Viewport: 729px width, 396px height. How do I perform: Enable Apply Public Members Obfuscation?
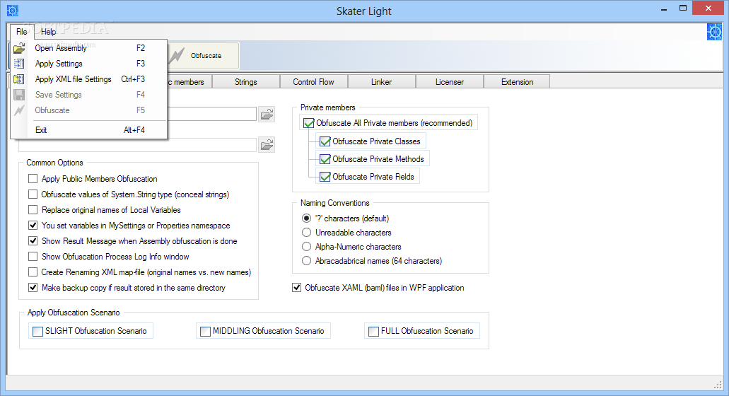pyautogui.click(x=33, y=179)
